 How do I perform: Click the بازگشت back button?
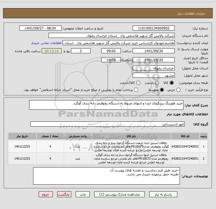(x=64, y=194)
